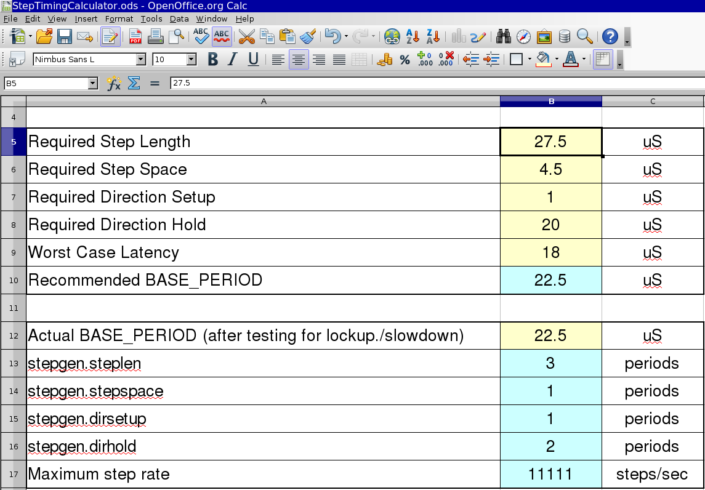Apply Font Color A icon
705x490 pixels.
[x=571, y=59]
